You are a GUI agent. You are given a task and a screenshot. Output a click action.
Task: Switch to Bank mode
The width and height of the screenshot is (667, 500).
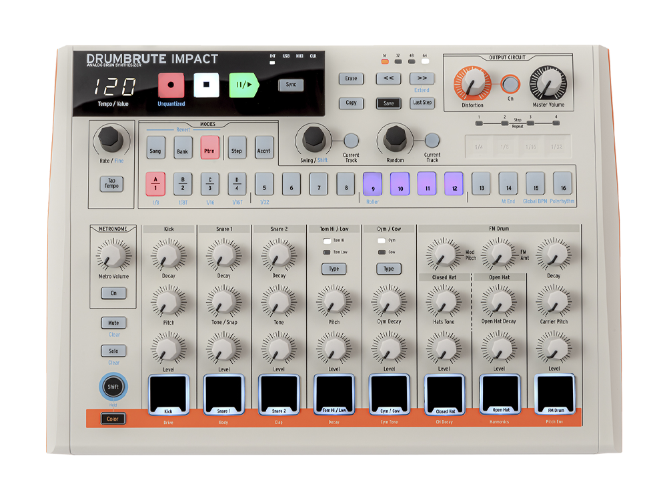coord(183,151)
